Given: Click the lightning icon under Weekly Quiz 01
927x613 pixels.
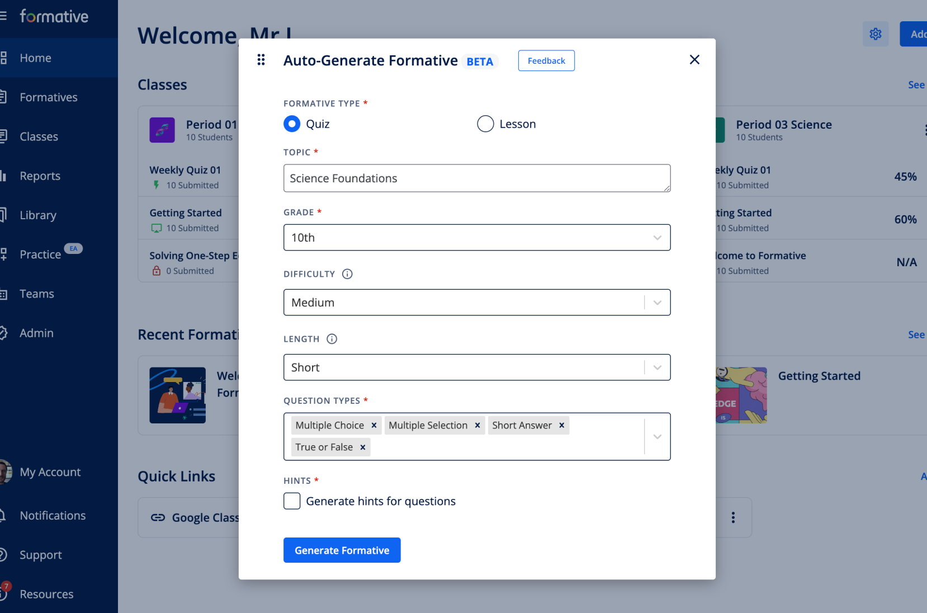Looking at the screenshot, I should 156,185.
